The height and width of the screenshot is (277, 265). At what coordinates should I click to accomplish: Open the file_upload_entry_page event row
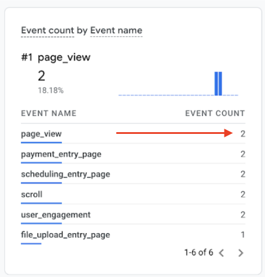133,234
